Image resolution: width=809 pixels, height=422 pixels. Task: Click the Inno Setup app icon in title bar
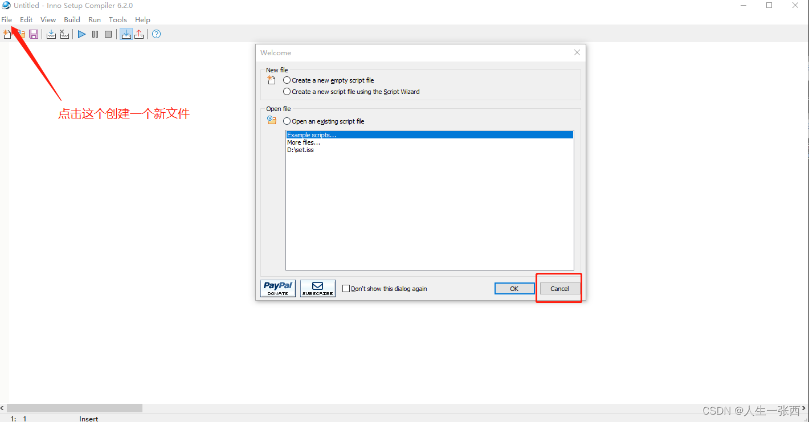pos(6,5)
